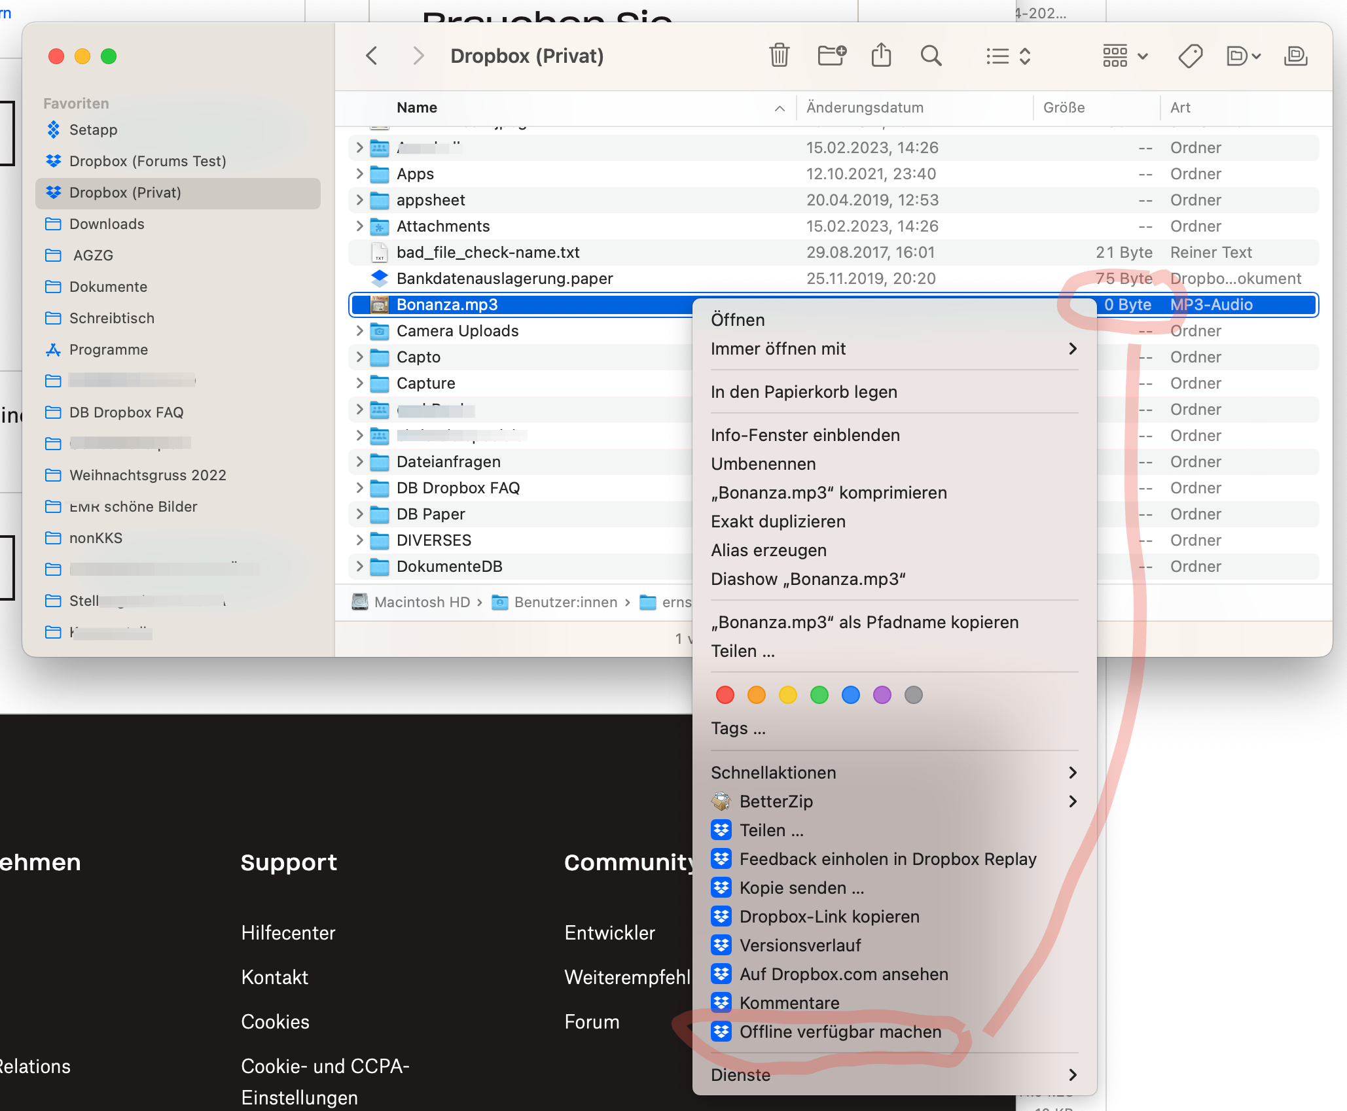Select the purple tag color
Image resolution: width=1347 pixels, height=1111 pixels.
882,695
